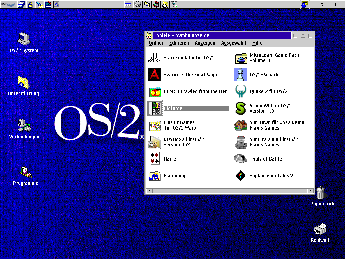This screenshot has height=259, width=345.
Task: Click the disk drive tray icon
Action: (x=138, y=4)
